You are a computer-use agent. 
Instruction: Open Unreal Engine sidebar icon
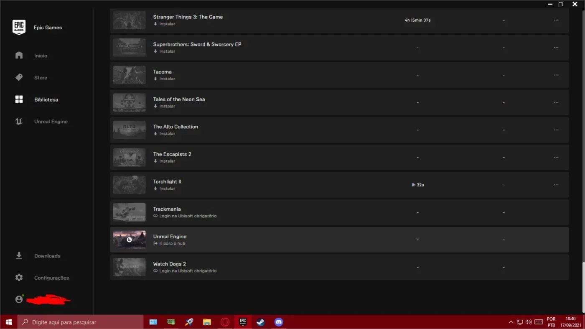click(19, 121)
